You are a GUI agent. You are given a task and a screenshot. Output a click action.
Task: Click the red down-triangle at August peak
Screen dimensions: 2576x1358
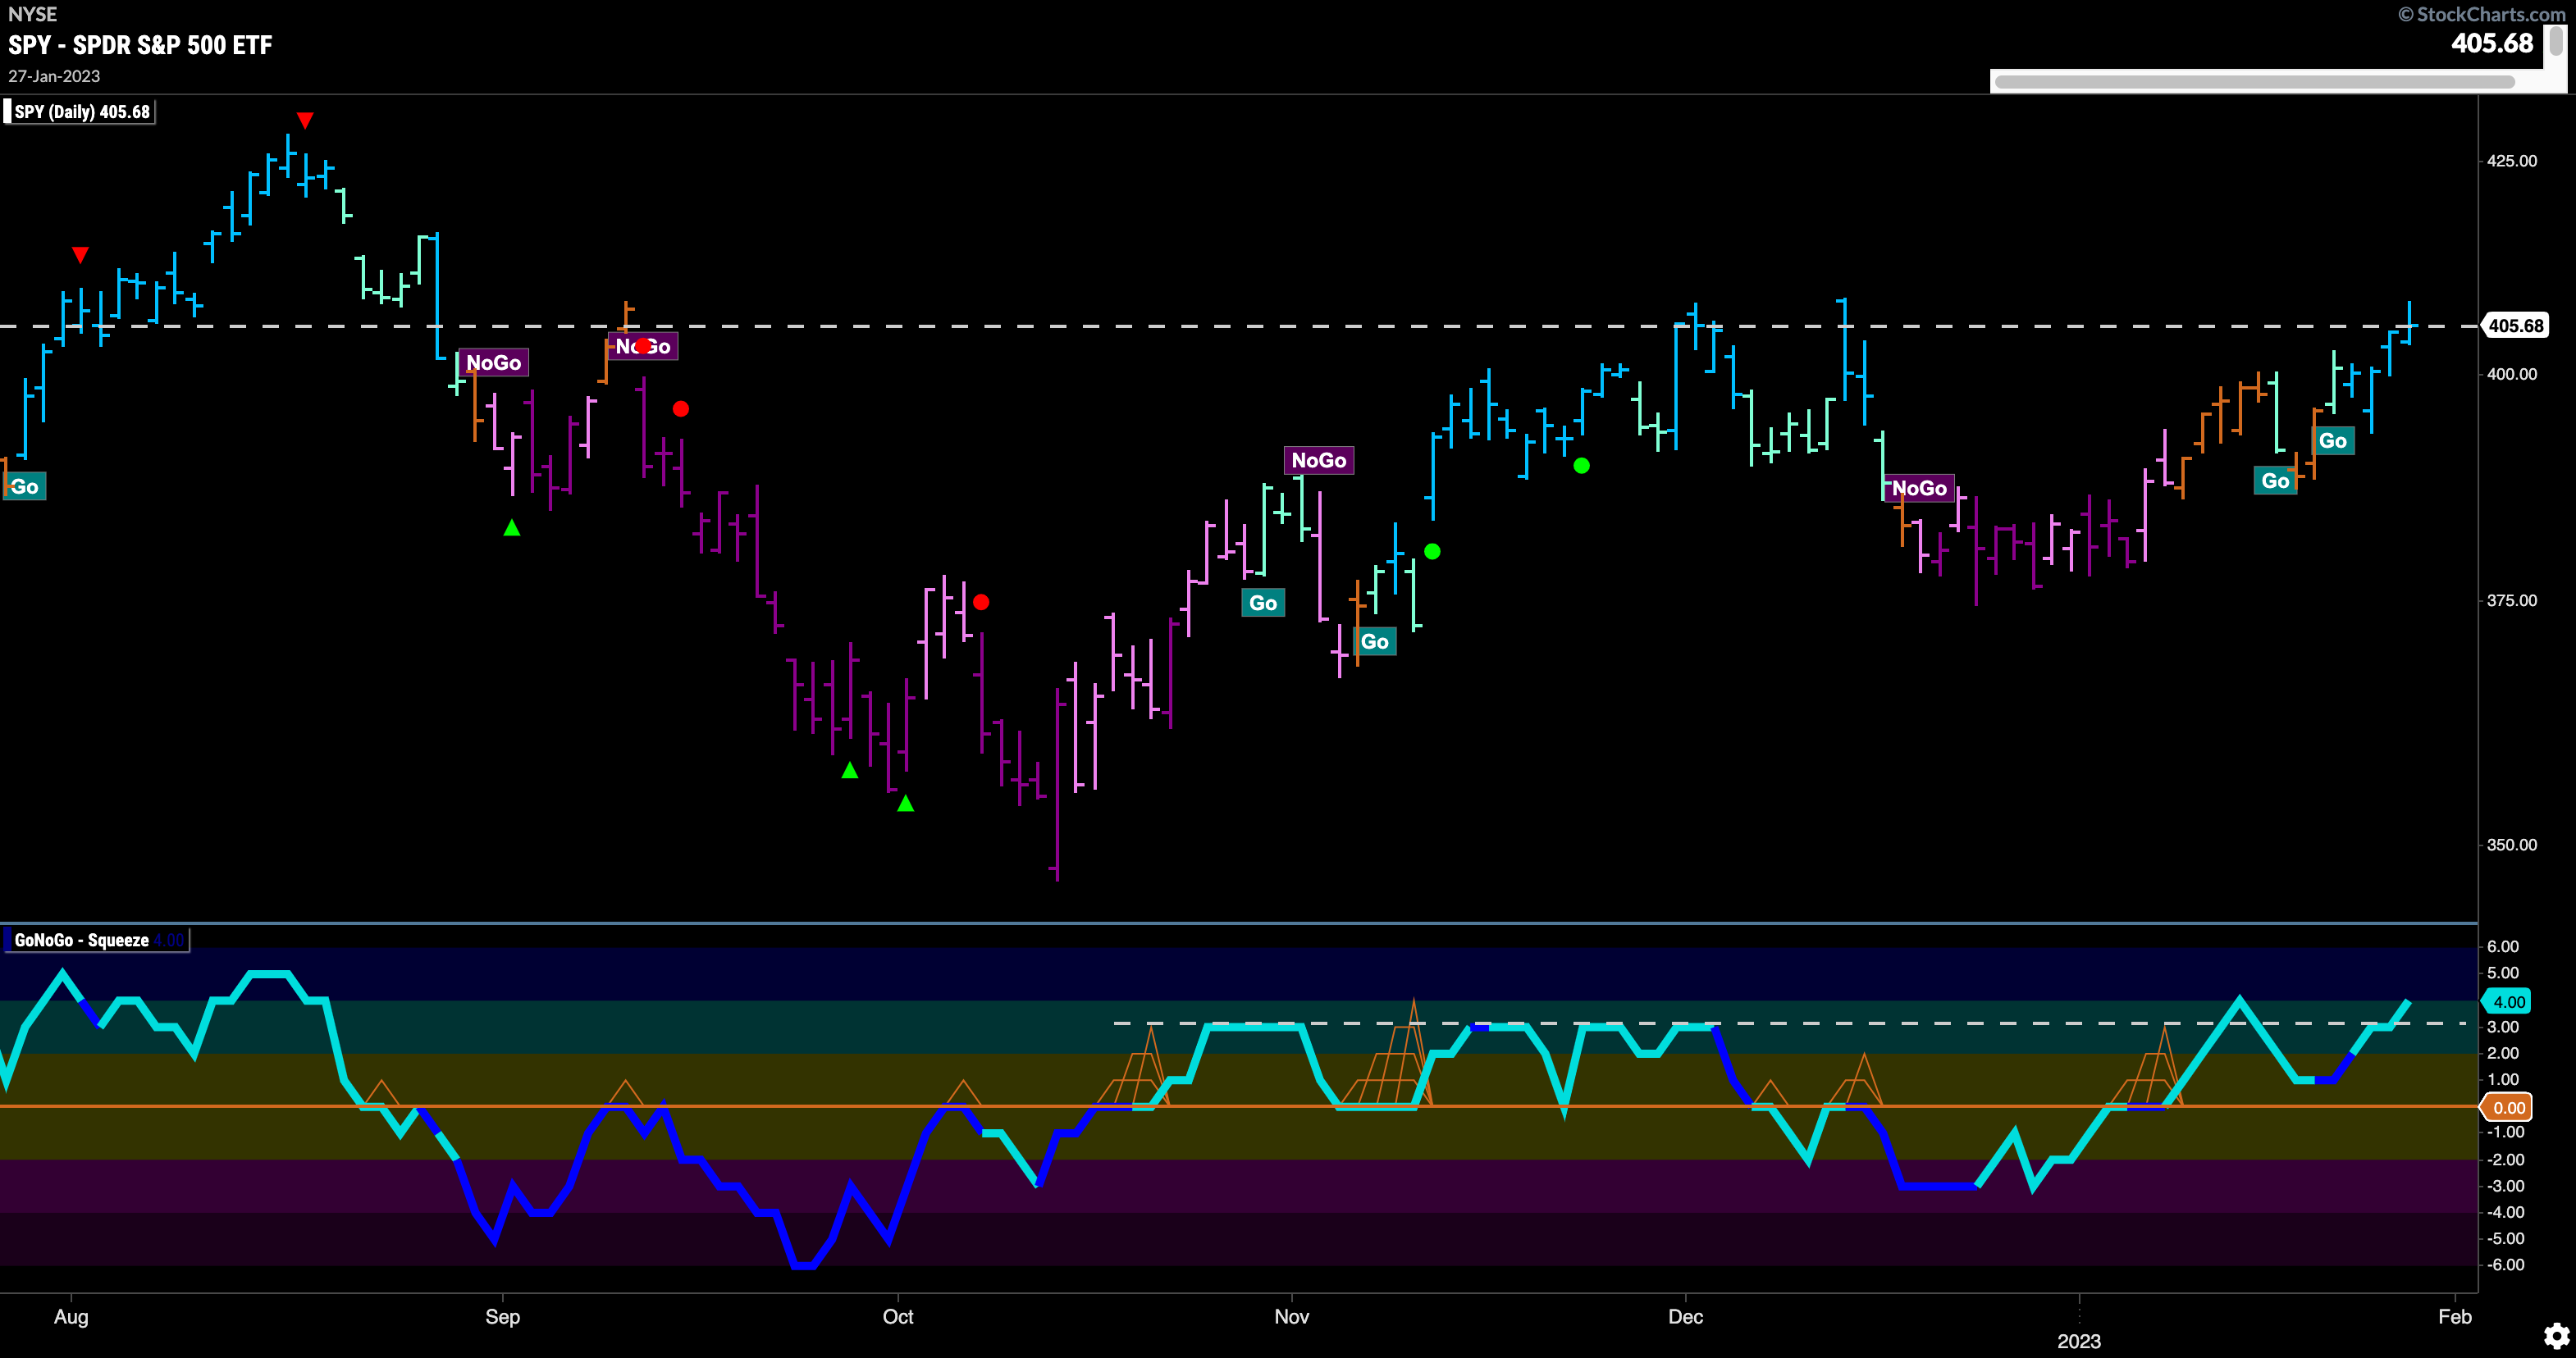click(x=305, y=121)
